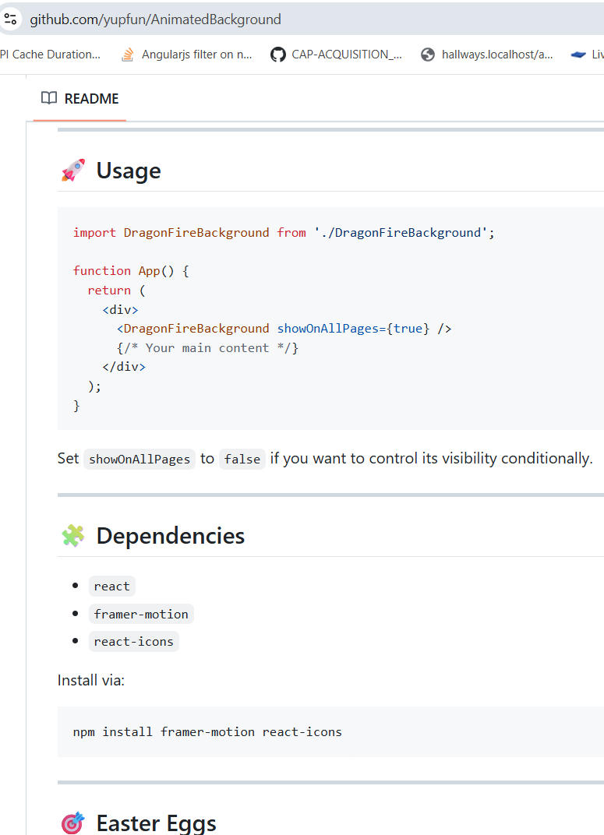The height and width of the screenshot is (835, 604).
Task: Open the API Cache Duration bookmark
Action: (x=50, y=55)
